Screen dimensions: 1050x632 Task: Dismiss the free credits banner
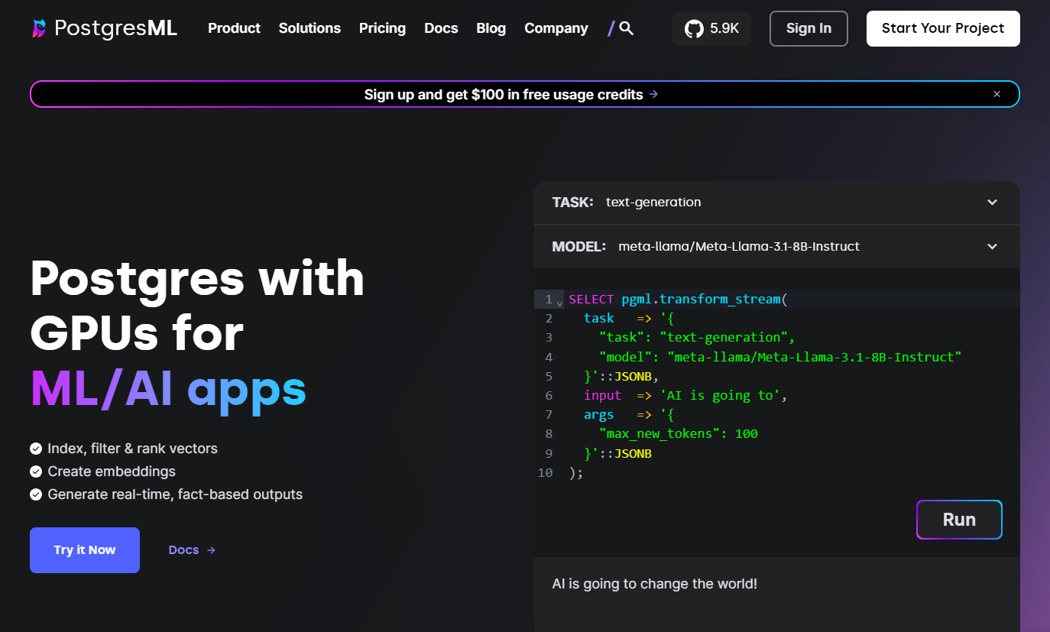(997, 94)
